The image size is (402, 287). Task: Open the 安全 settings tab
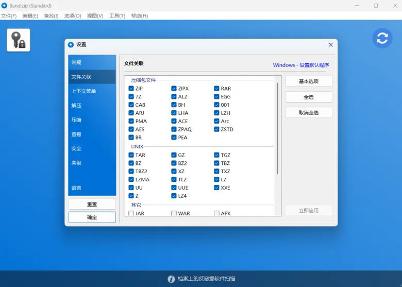[x=92, y=148]
